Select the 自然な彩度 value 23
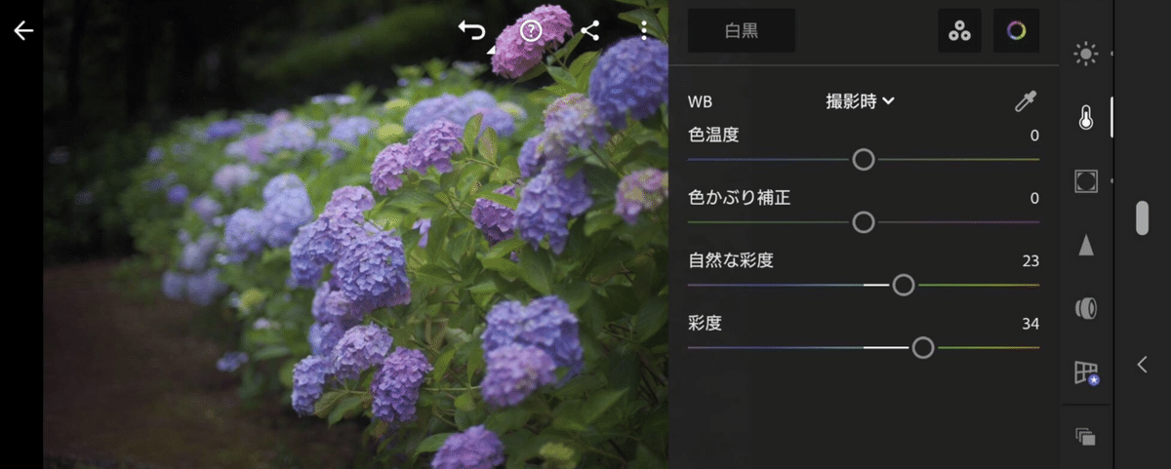Viewport: 1171px width, 469px height. pyautogui.click(x=1030, y=260)
